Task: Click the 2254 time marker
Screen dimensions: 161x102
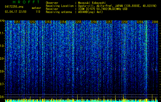Action: (63, 22)
